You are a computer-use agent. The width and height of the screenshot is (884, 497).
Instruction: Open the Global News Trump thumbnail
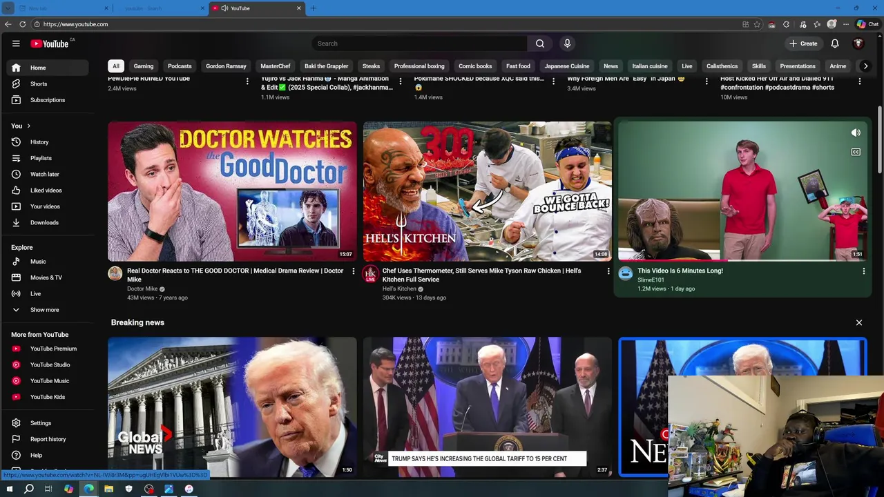(x=232, y=407)
